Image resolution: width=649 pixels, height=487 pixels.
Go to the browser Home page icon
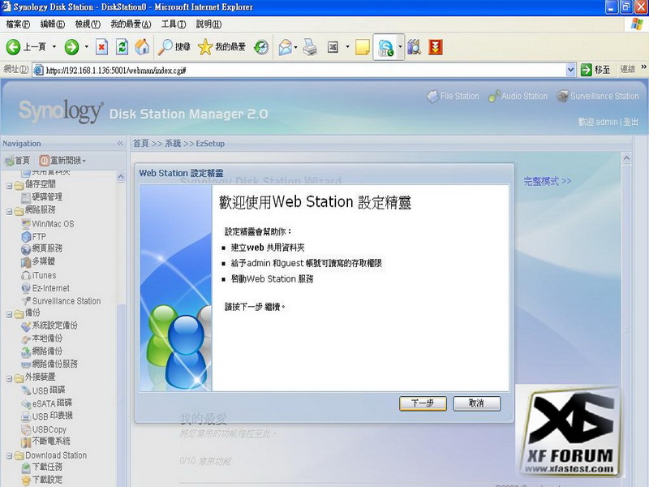pos(142,47)
